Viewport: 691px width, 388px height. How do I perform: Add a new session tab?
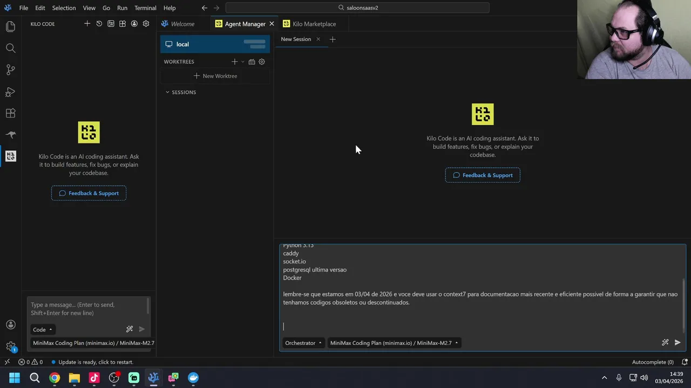[333, 39]
